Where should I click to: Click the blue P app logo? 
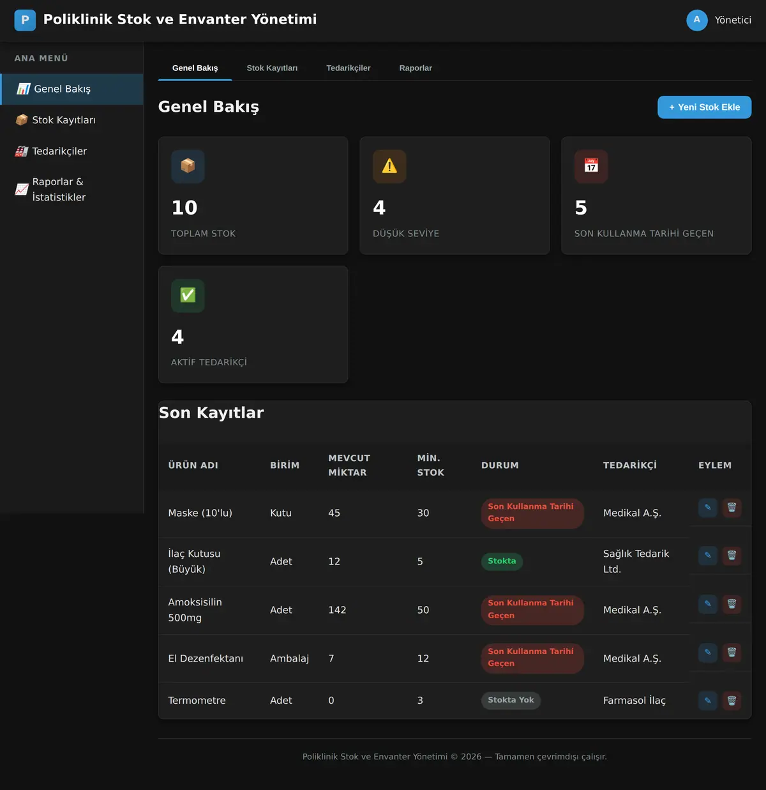tap(25, 20)
